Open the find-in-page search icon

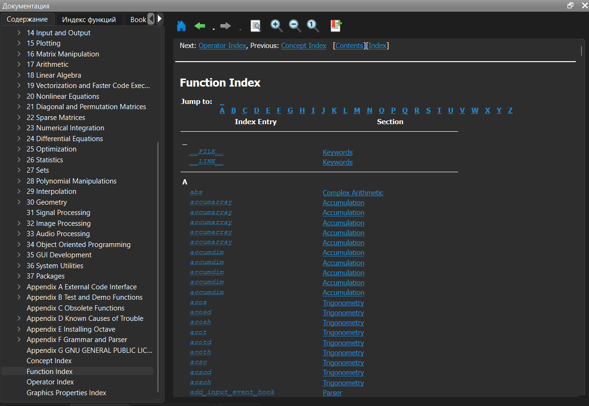pos(255,26)
